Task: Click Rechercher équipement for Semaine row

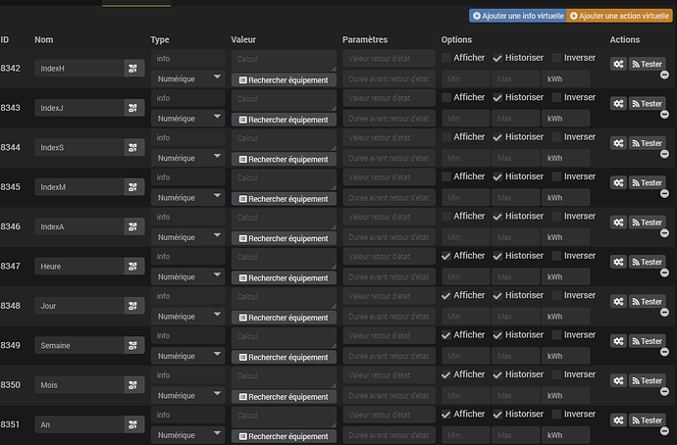Action: coord(284,356)
